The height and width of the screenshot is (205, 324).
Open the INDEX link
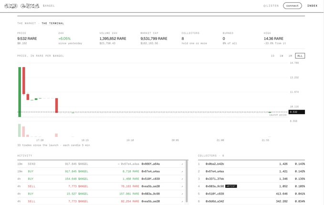tap(312, 6)
